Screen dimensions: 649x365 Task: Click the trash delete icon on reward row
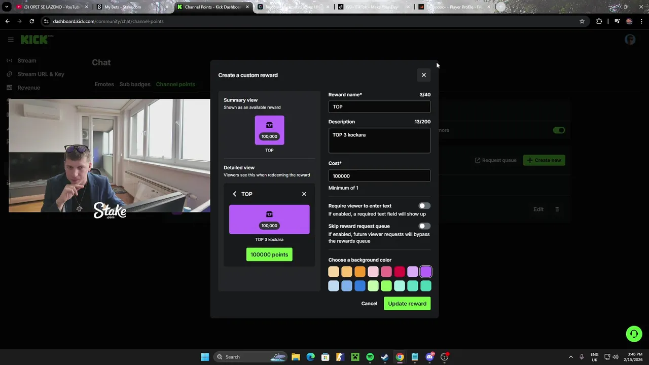pos(557,209)
